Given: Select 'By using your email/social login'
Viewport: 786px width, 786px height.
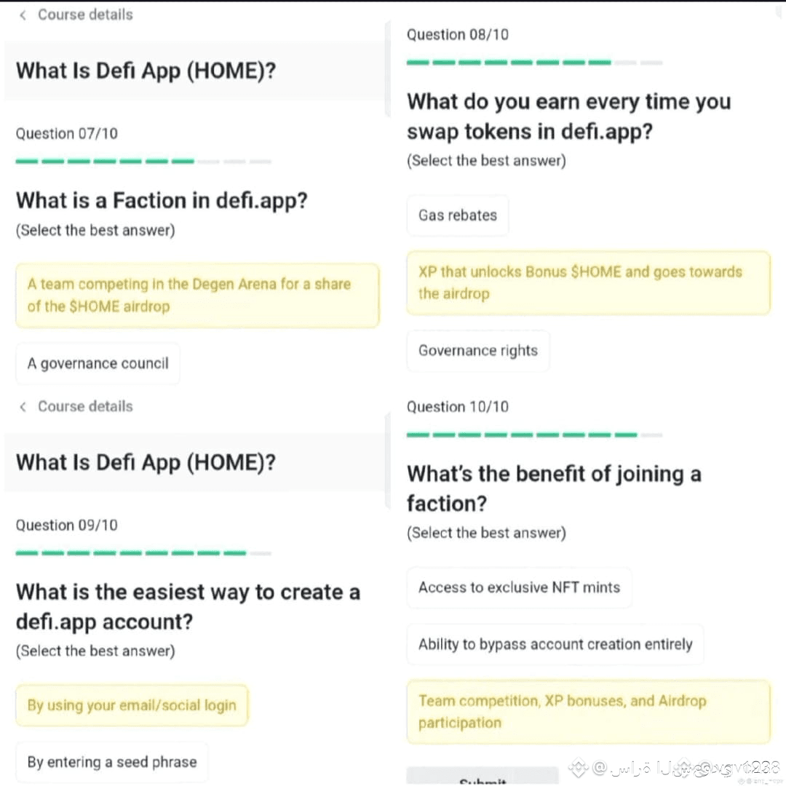Looking at the screenshot, I should (x=132, y=705).
